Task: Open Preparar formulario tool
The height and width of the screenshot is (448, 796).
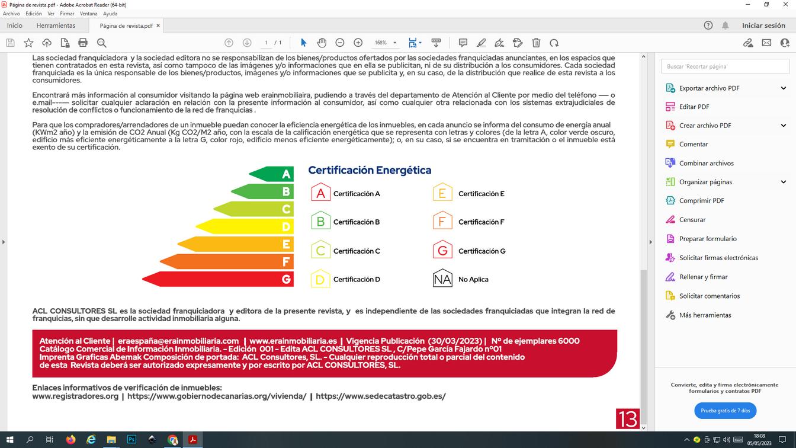Action: pyautogui.click(x=701, y=239)
